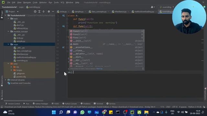The width and height of the screenshot is (207, 116).
Task: Open the VCS menu
Action: (62, 3)
